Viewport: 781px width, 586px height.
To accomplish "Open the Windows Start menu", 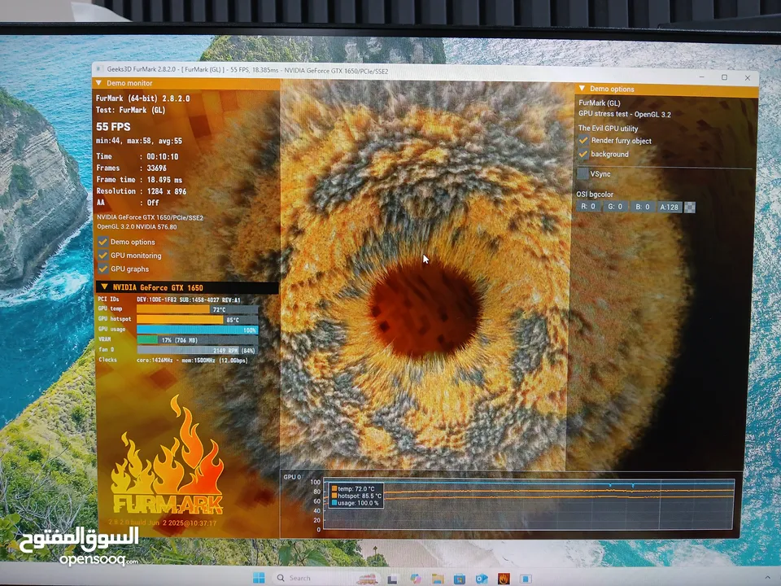I will coord(259,578).
